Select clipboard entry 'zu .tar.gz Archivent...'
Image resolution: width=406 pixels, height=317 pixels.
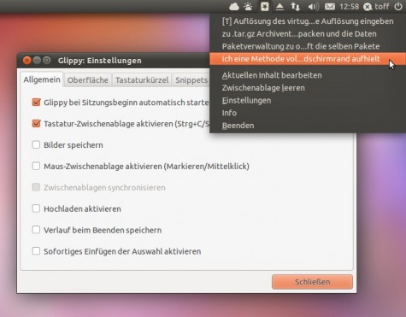tap(308, 33)
